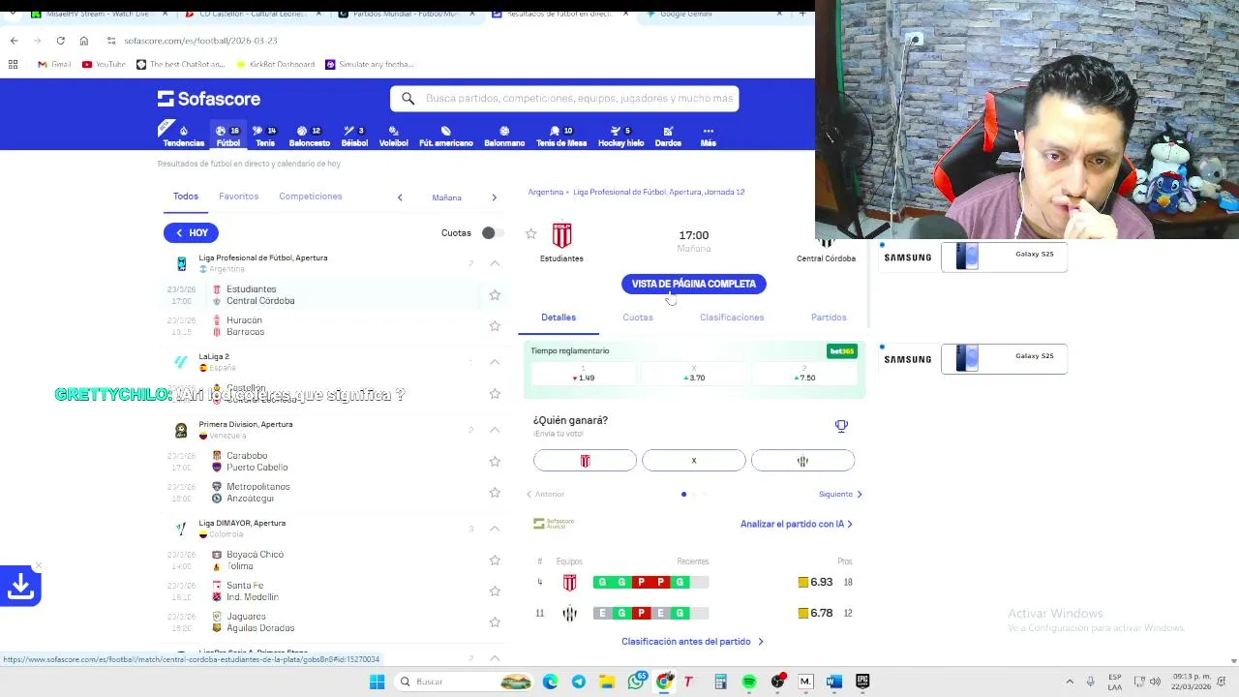Reload the browser page
1239x697 pixels.
click(60, 41)
